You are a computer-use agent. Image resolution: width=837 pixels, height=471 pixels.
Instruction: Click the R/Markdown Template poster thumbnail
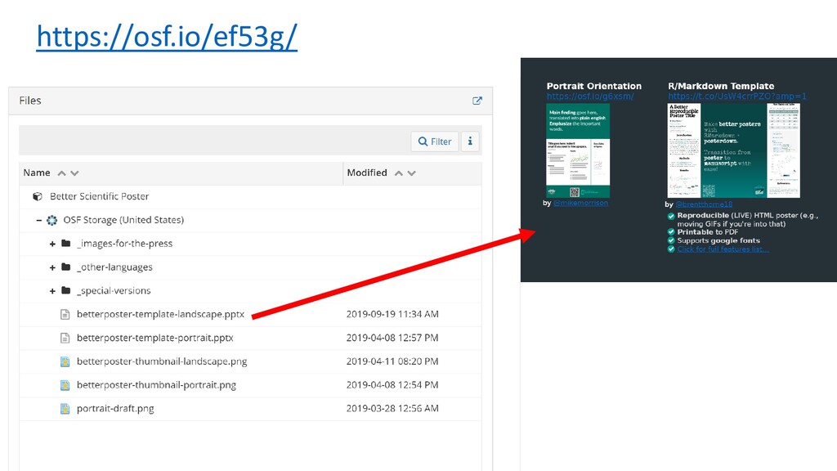[733, 150]
